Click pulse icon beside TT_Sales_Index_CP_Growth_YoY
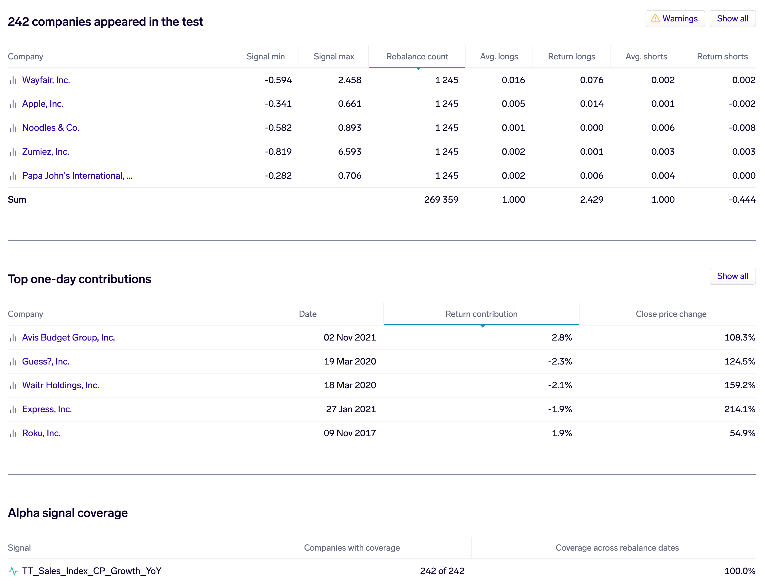Screen dimensions: 765x584 [13, 571]
